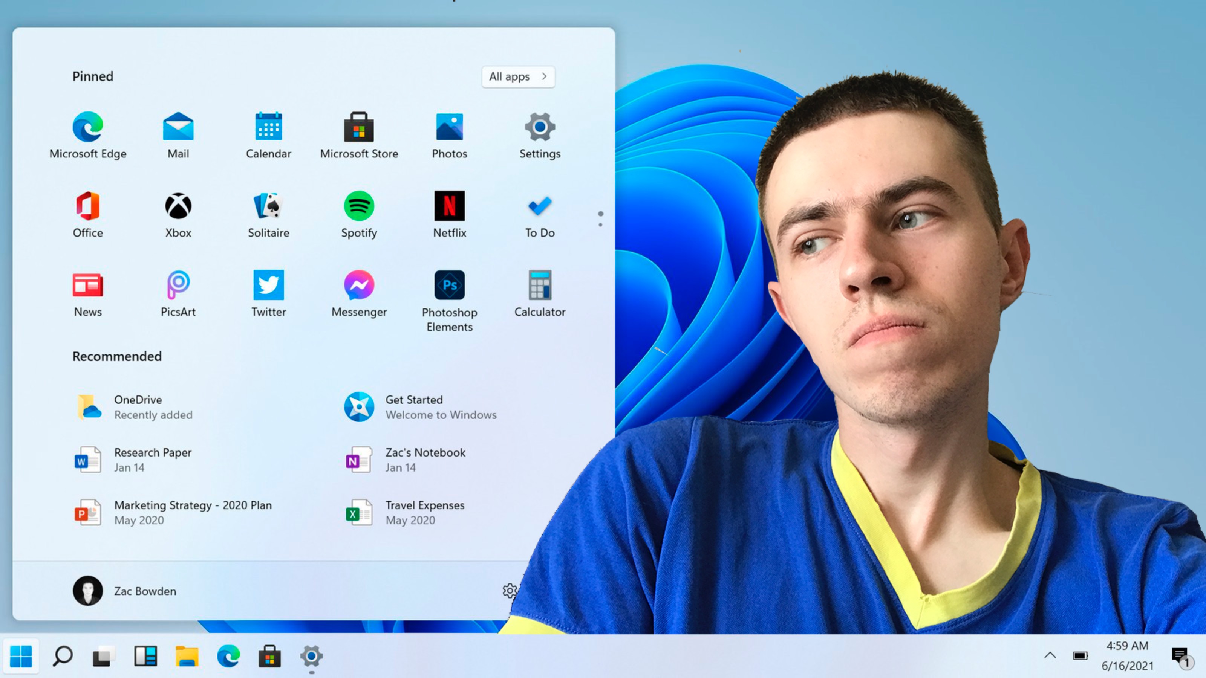The width and height of the screenshot is (1206, 678).
Task: Launch Messenger app
Action: pos(359,294)
